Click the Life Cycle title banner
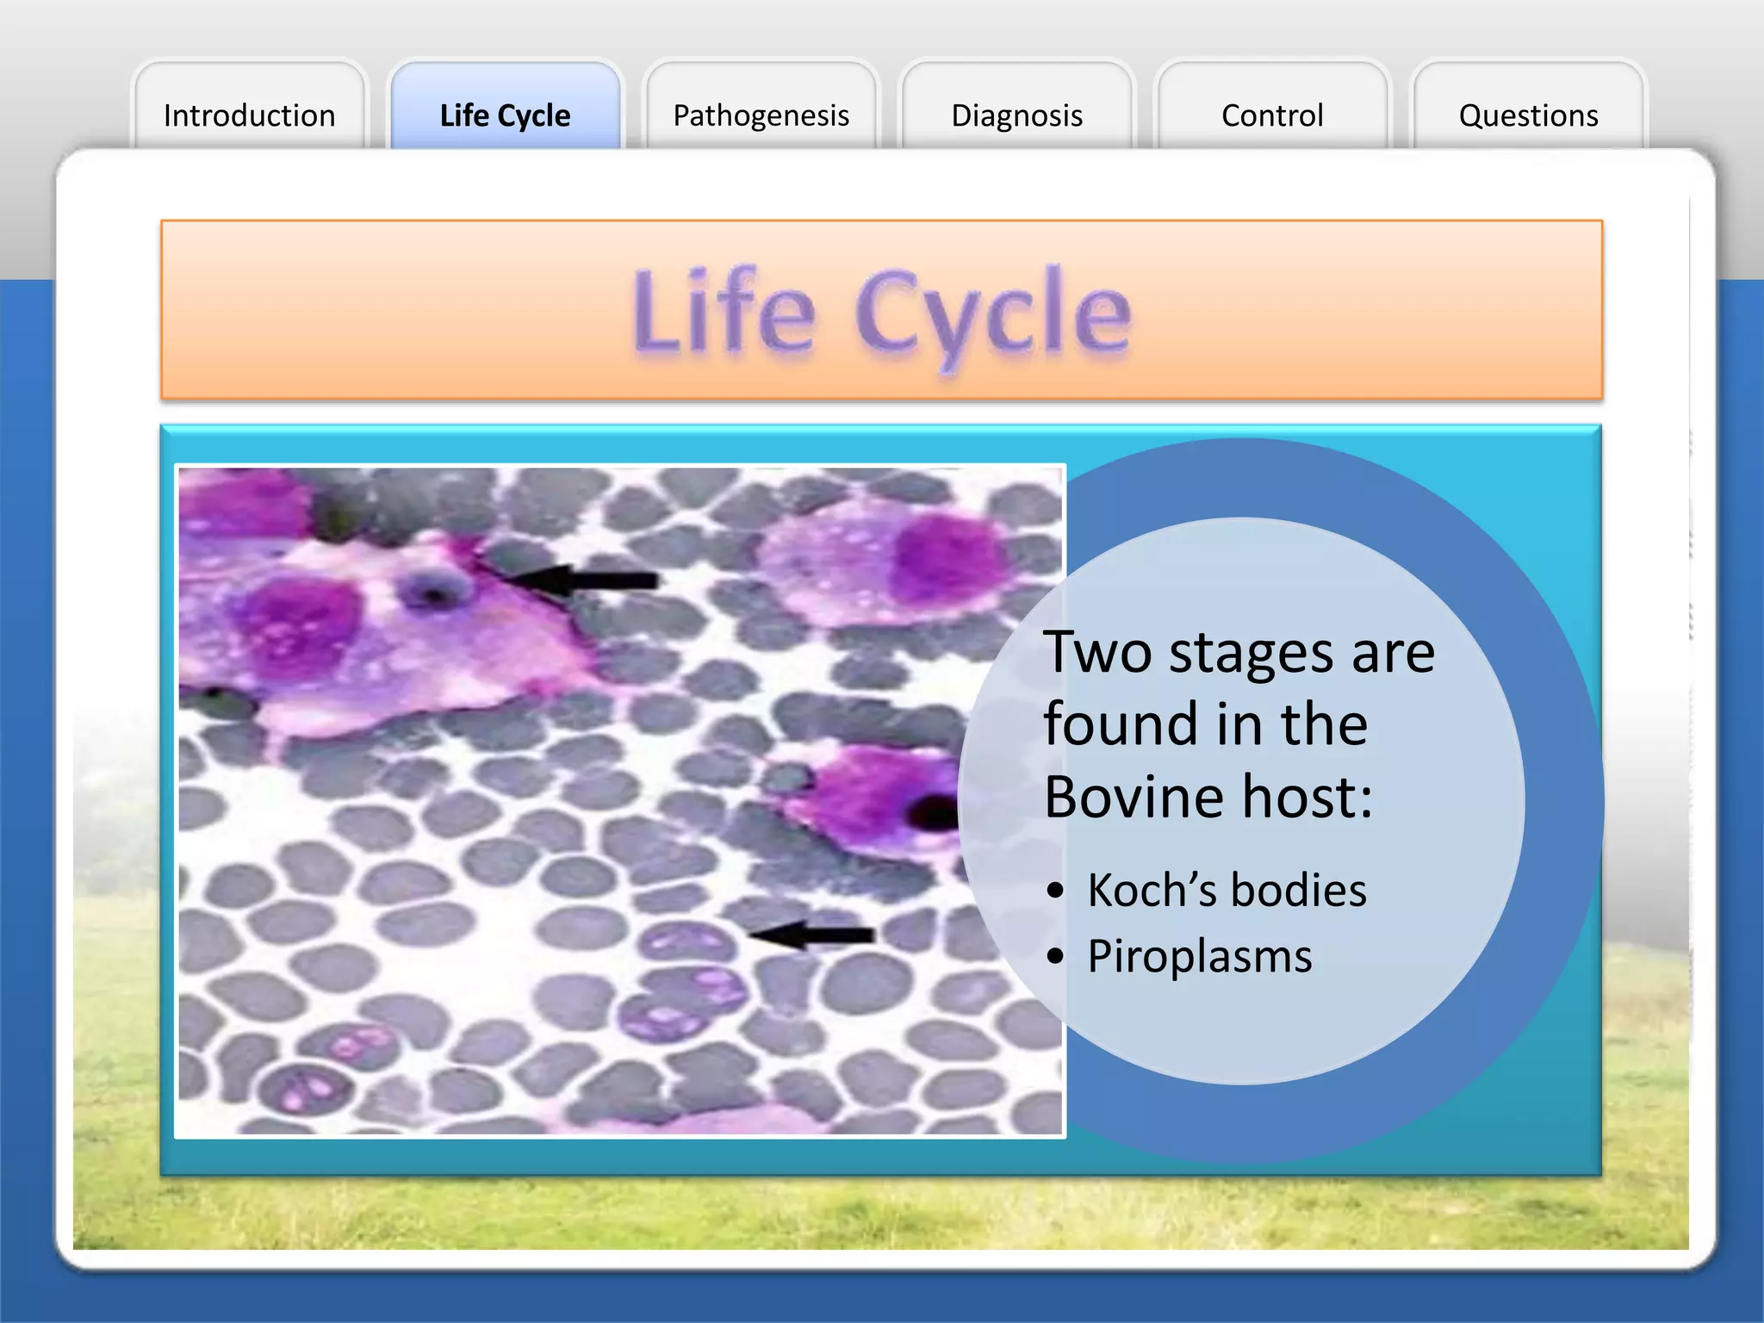 [x=881, y=310]
